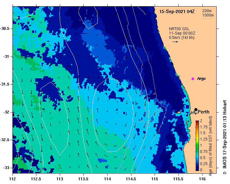Click latitude label '-31'
The width and height of the screenshot is (230, 184).
6,57
